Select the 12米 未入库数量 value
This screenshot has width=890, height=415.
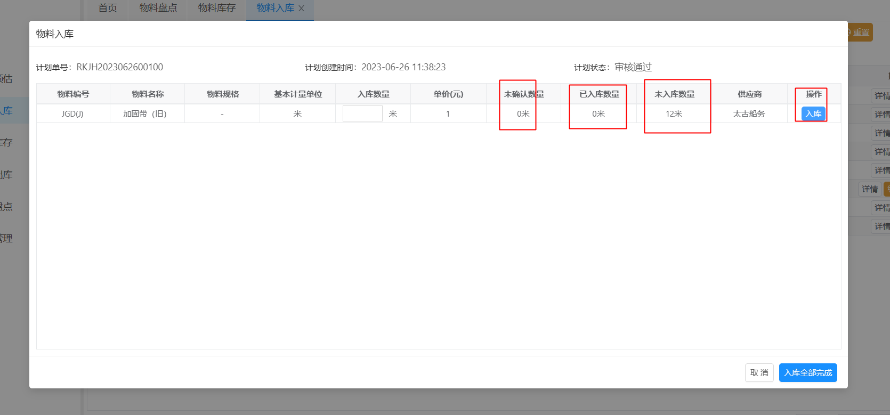click(674, 114)
